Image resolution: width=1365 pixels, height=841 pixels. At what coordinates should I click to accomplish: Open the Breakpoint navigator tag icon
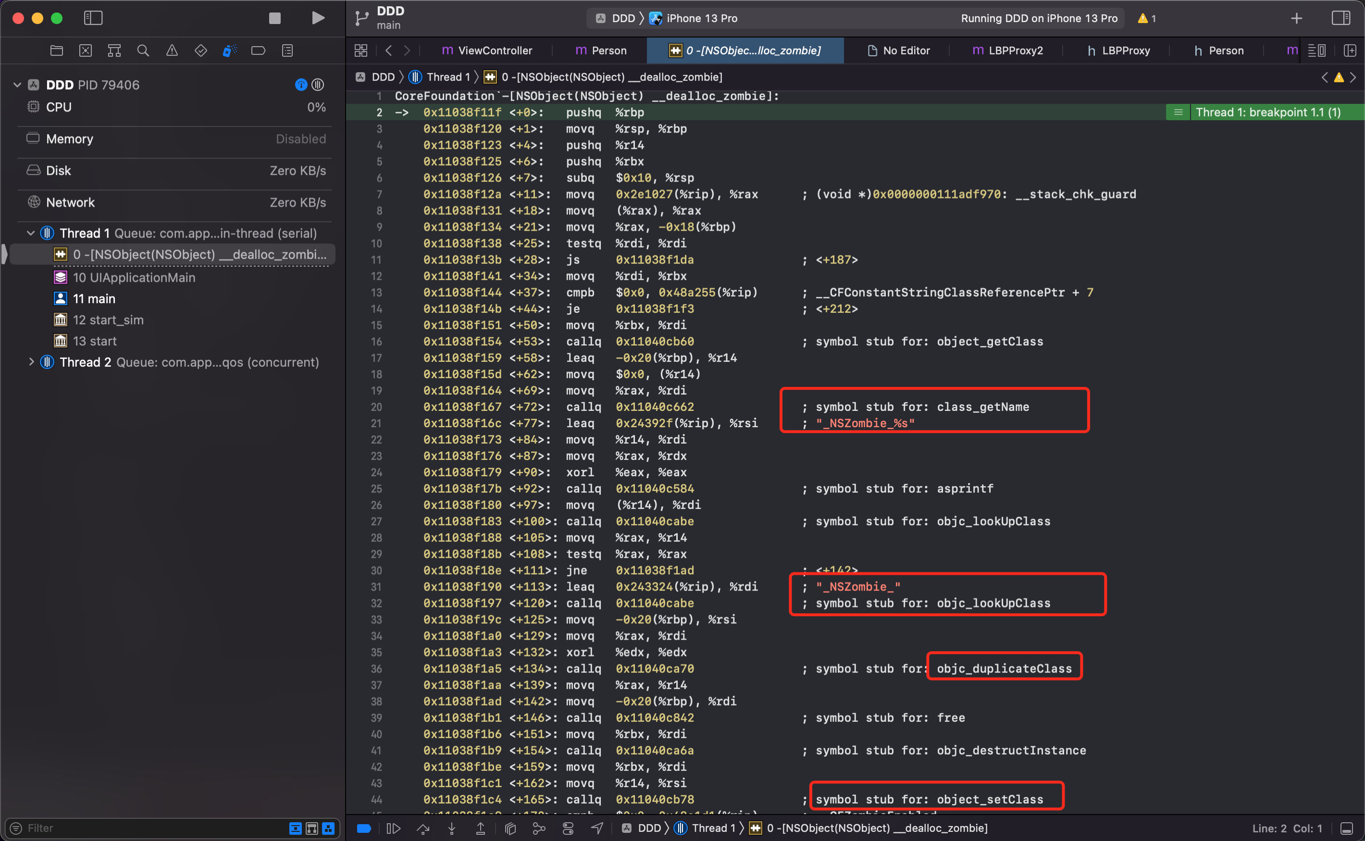[x=258, y=50]
